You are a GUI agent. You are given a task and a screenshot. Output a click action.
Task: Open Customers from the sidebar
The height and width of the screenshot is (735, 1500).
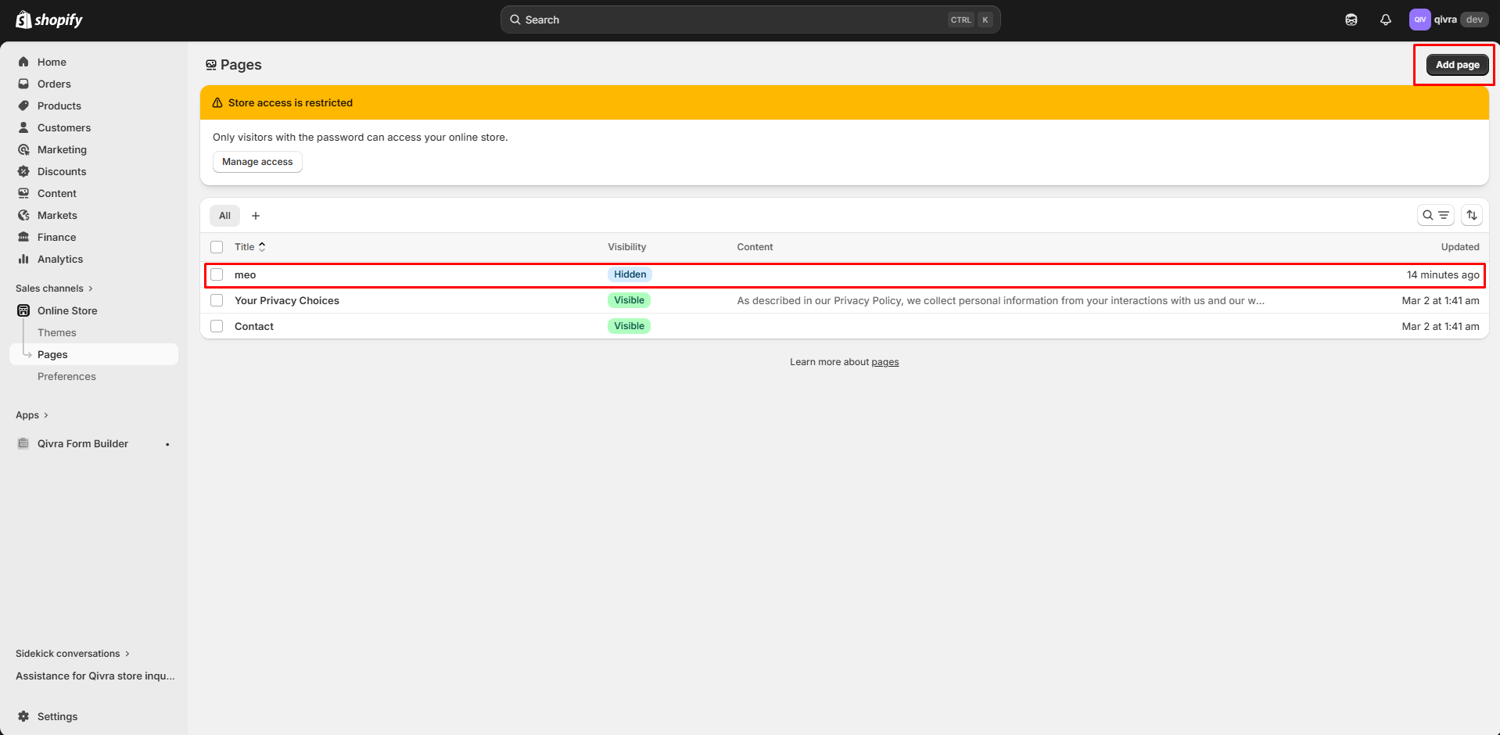tap(64, 127)
